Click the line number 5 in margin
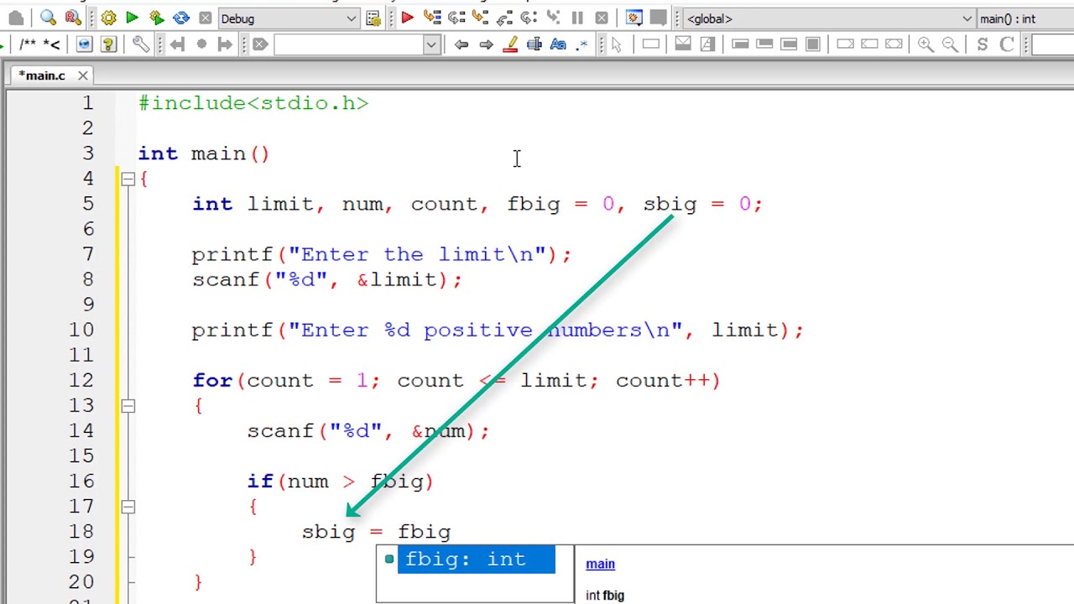 pos(88,204)
